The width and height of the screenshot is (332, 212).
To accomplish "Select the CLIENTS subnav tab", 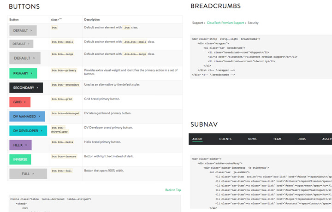I will click(x=225, y=139).
